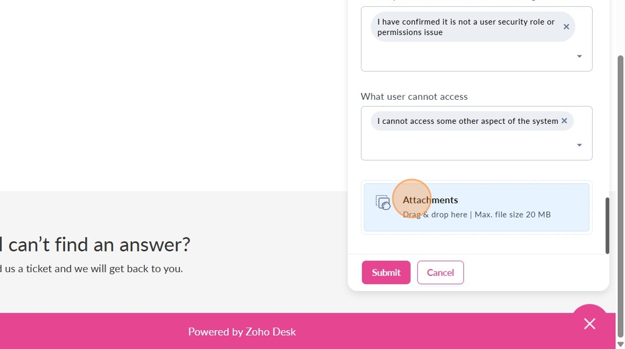This screenshot has width=625, height=349.
Task: Click the 'Max. file size 20 MB' text
Action: 512,215
